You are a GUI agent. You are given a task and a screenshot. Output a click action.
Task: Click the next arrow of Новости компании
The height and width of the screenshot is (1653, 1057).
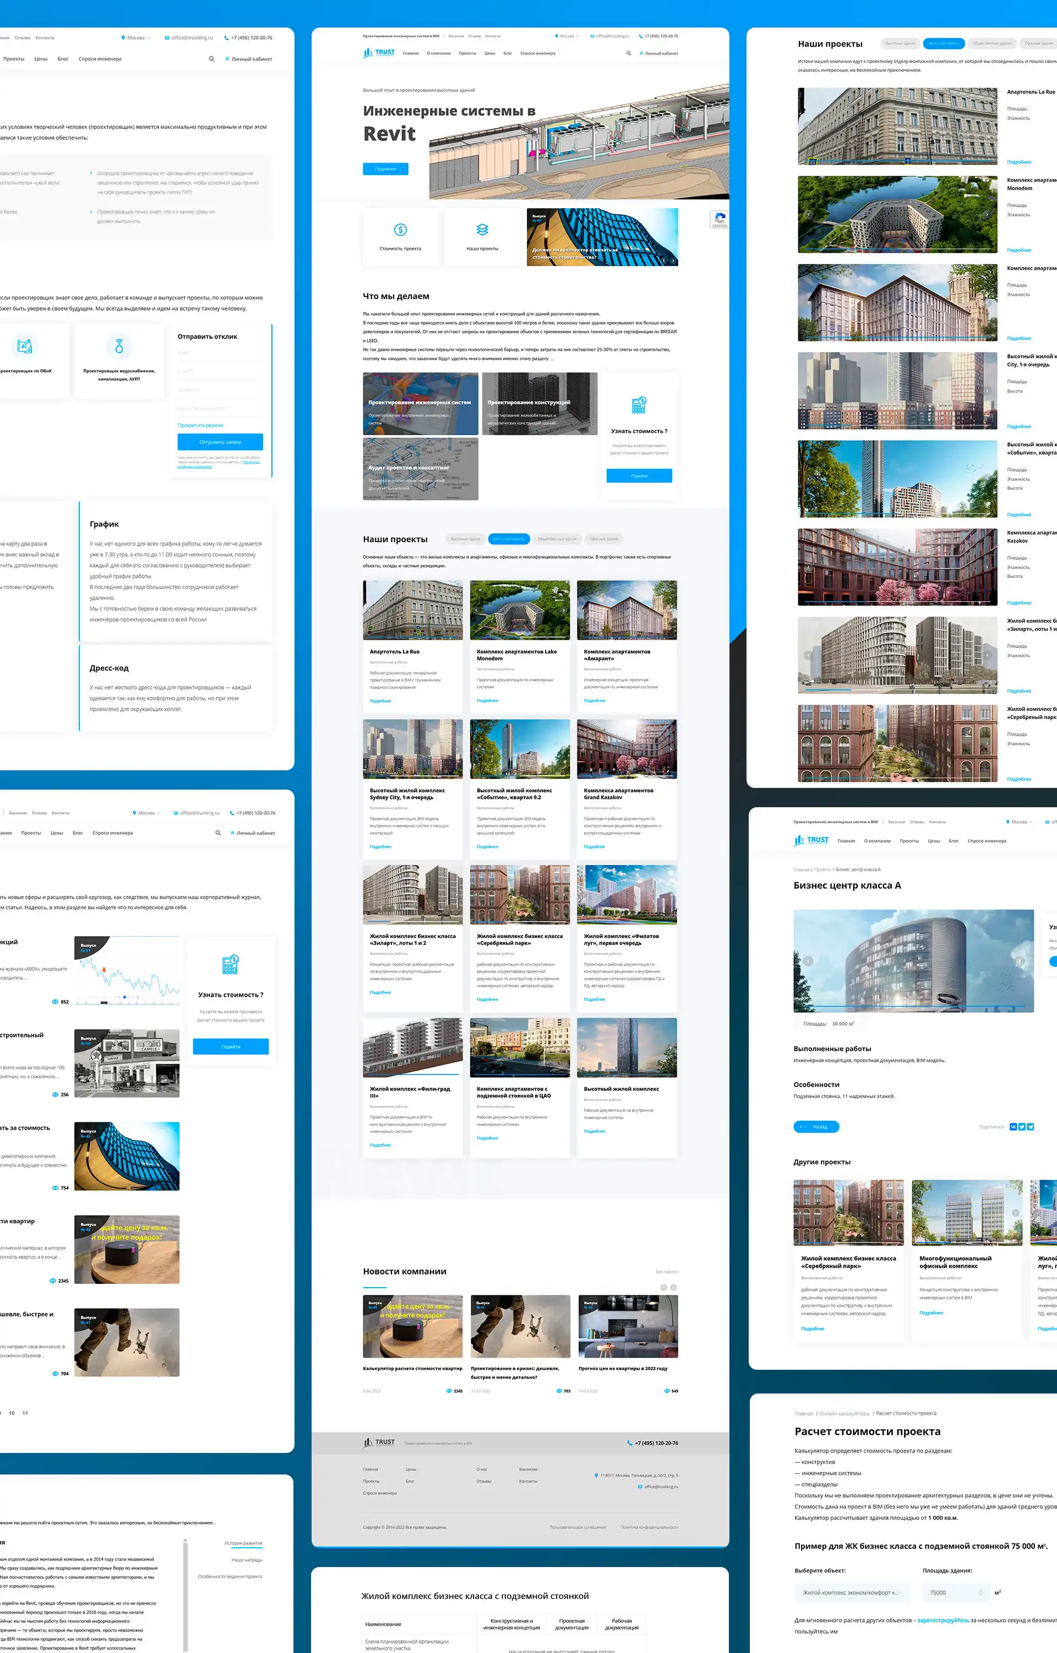(x=673, y=1288)
